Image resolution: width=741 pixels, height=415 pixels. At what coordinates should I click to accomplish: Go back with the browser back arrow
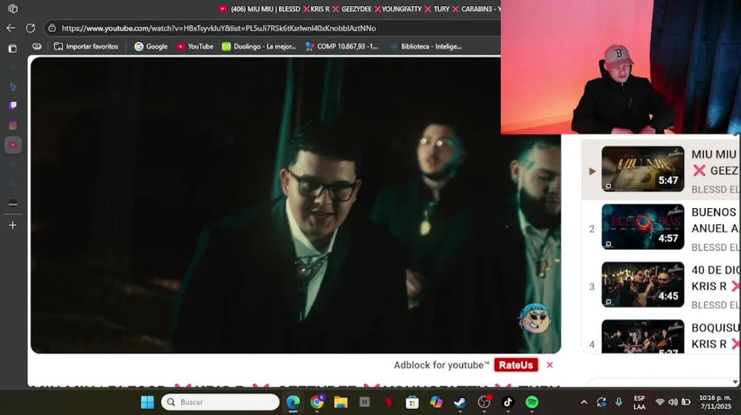tap(10, 28)
